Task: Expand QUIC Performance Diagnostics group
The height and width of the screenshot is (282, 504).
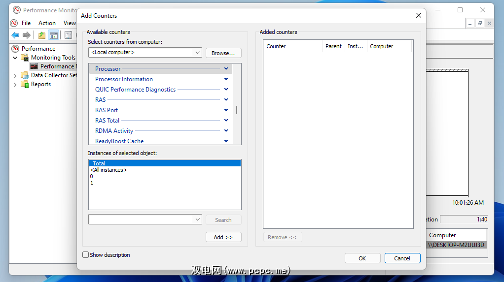Action: [x=226, y=89]
